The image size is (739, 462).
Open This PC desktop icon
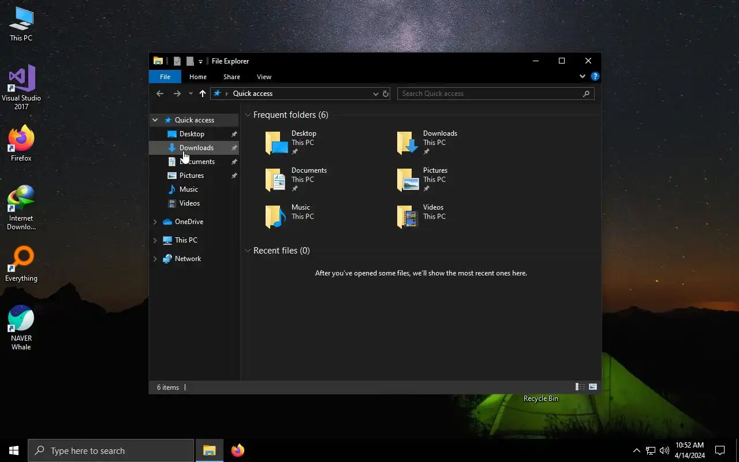[x=21, y=25]
